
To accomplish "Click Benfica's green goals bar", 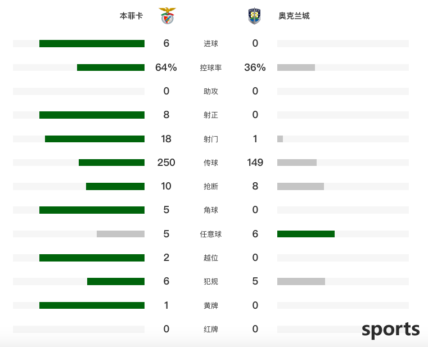I will point(92,44).
